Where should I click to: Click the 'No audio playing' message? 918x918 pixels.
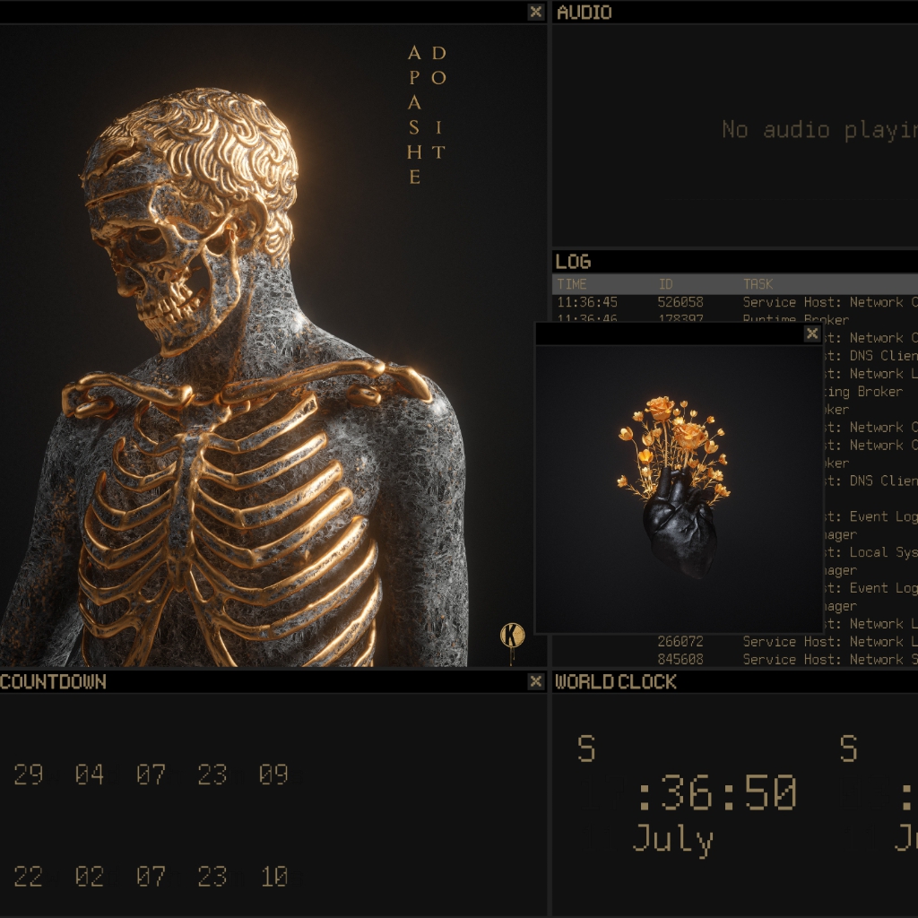819,130
